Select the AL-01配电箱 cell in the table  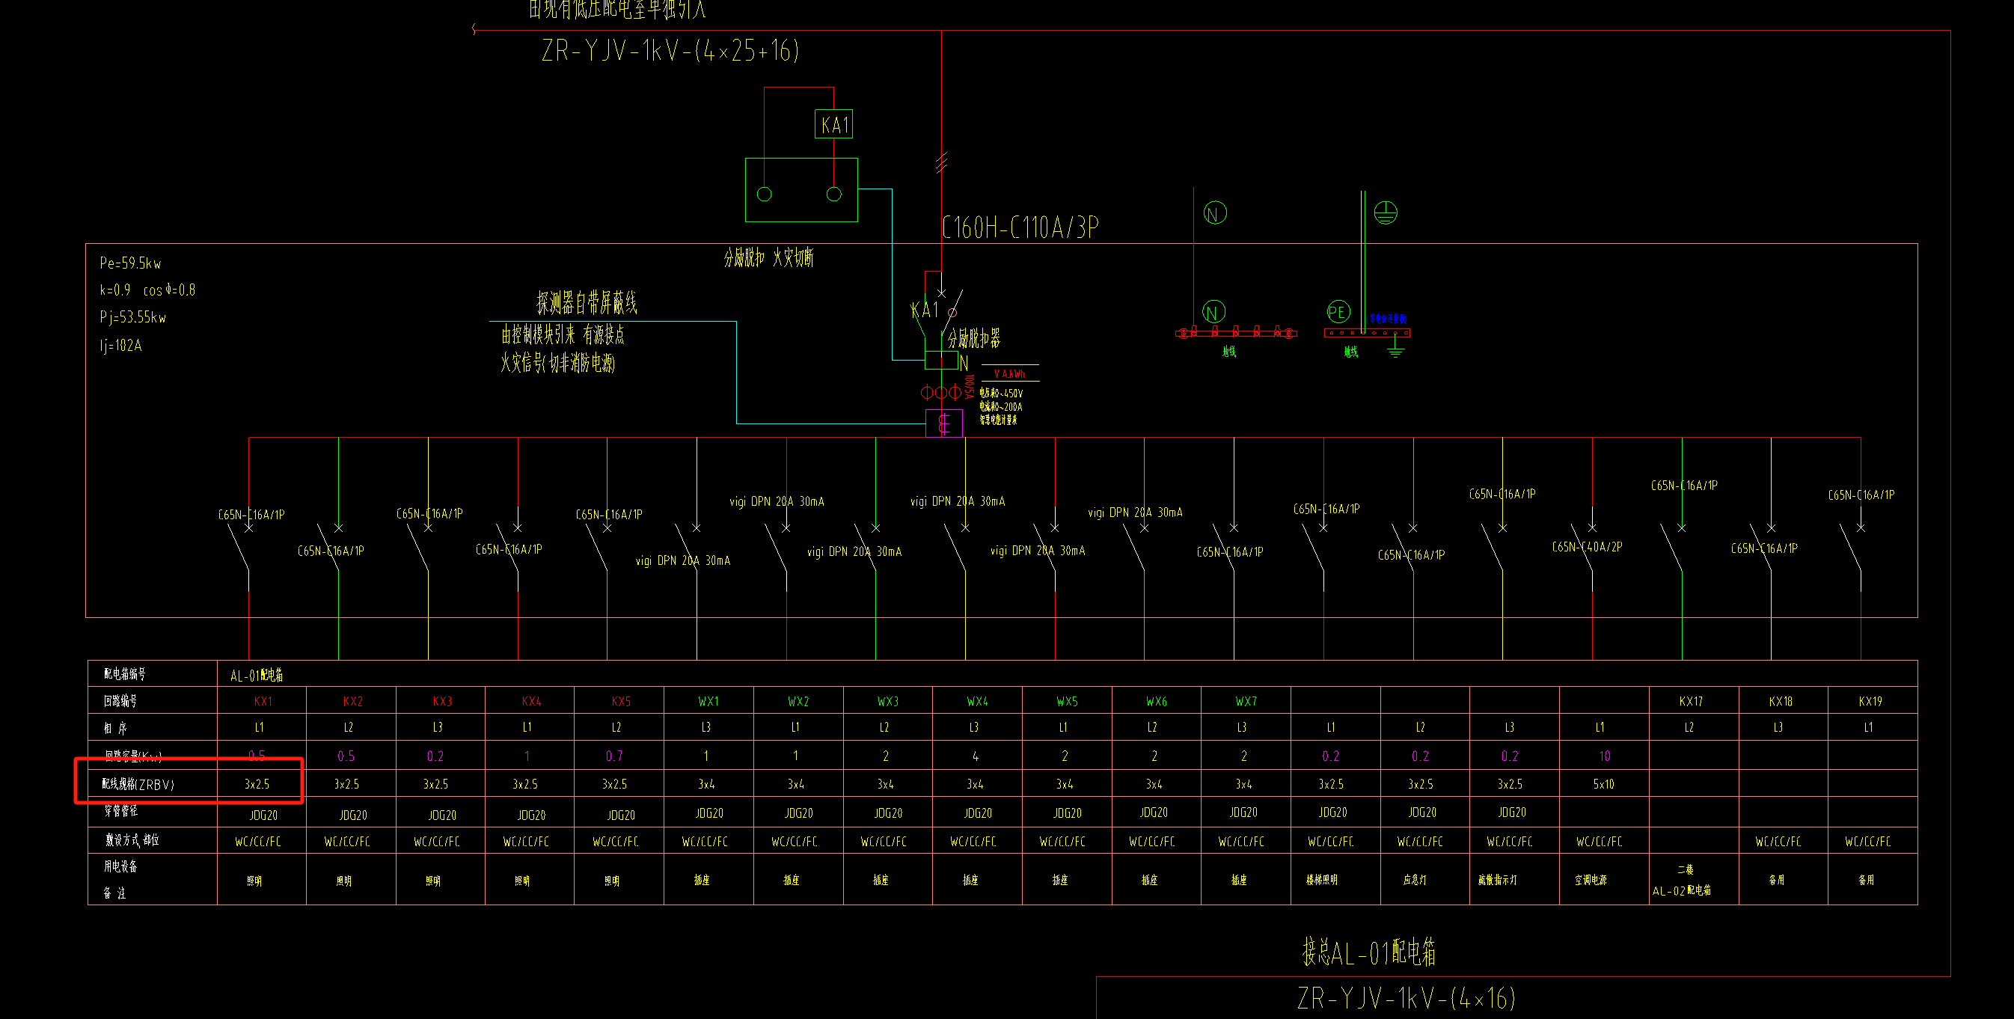257,675
